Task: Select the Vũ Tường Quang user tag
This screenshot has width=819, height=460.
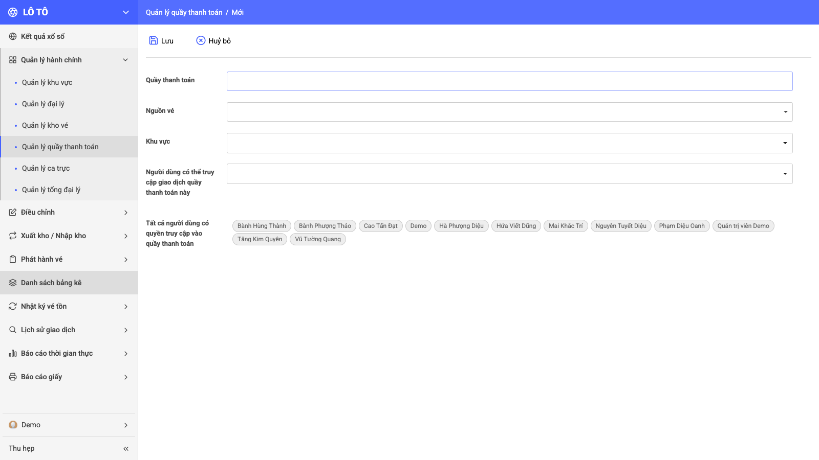Action: pos(318,239)
